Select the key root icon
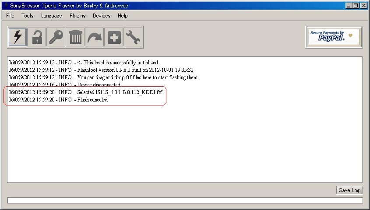 56,37
